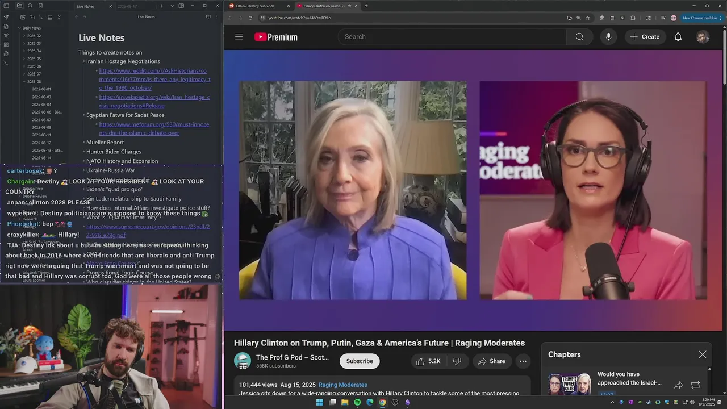This screenshot has height=409, width=727.
Task: Switch to the 2025-08-17 Obsidian tab
Action: click(127, 6)
